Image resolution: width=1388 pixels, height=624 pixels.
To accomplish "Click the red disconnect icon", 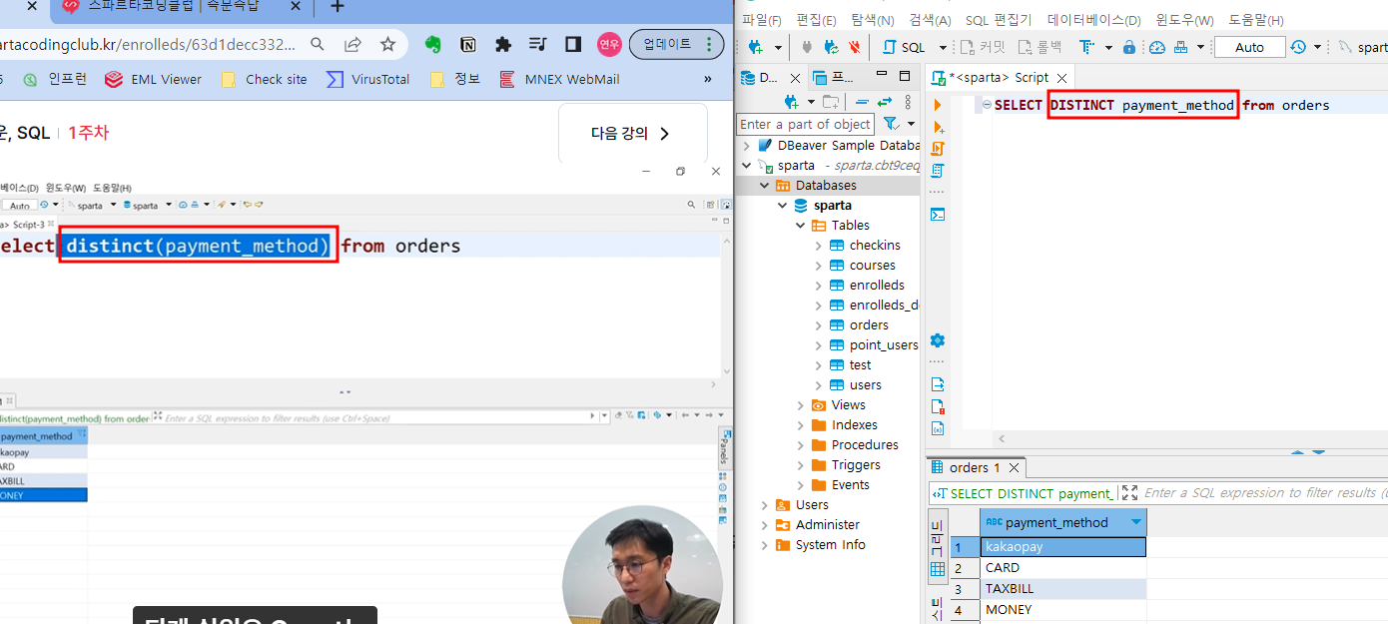I will coord(855,47).
